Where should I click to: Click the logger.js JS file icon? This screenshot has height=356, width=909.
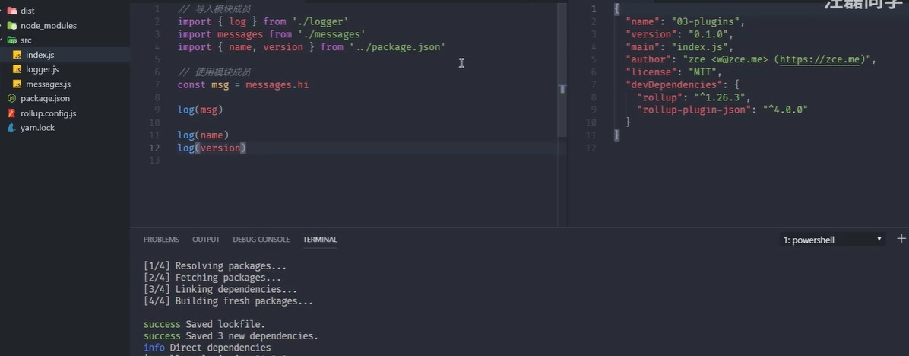(17, 69)
